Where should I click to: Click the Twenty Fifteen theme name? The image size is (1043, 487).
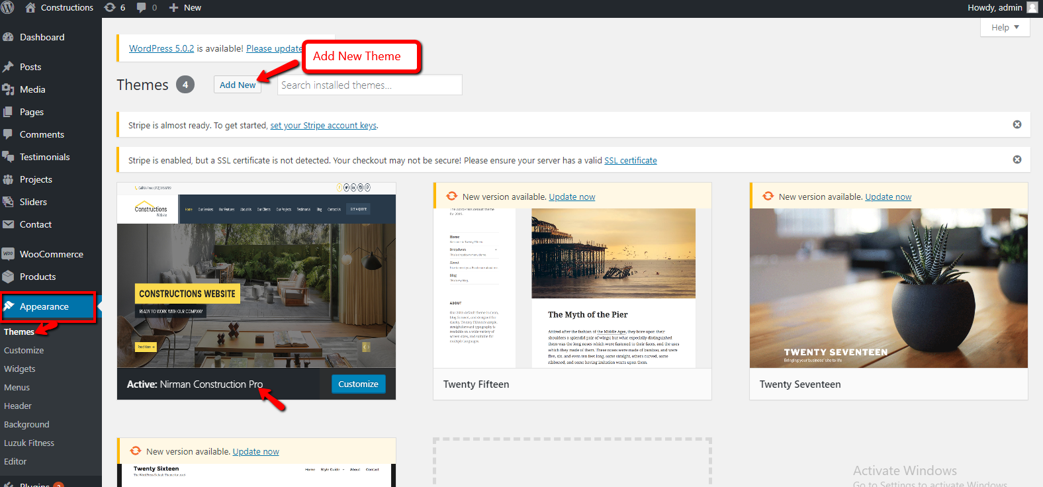[x=476, y=384]
